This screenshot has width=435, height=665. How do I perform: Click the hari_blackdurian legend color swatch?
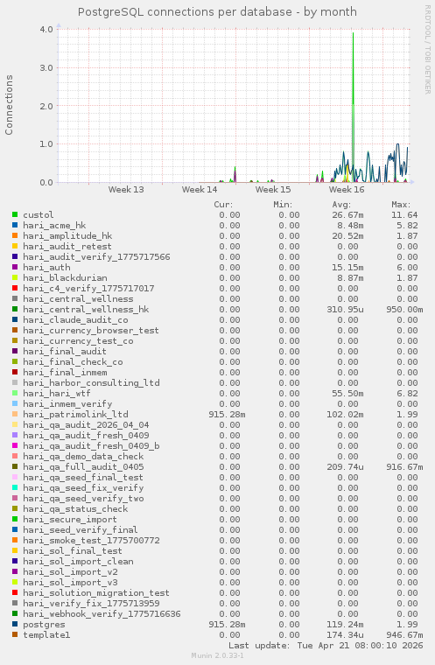pos(15,277)
